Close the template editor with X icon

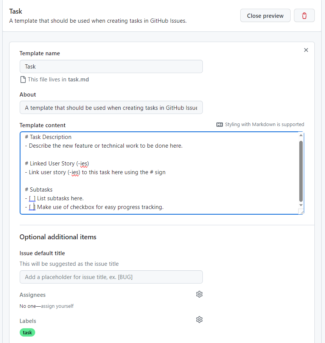point(306,50)
